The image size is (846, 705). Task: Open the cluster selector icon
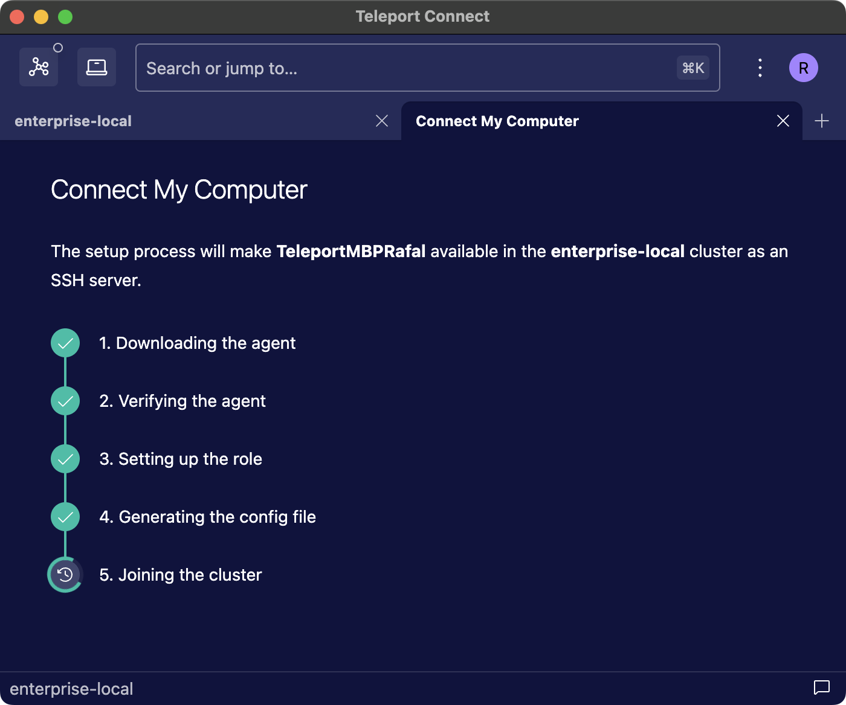point(39,67)
